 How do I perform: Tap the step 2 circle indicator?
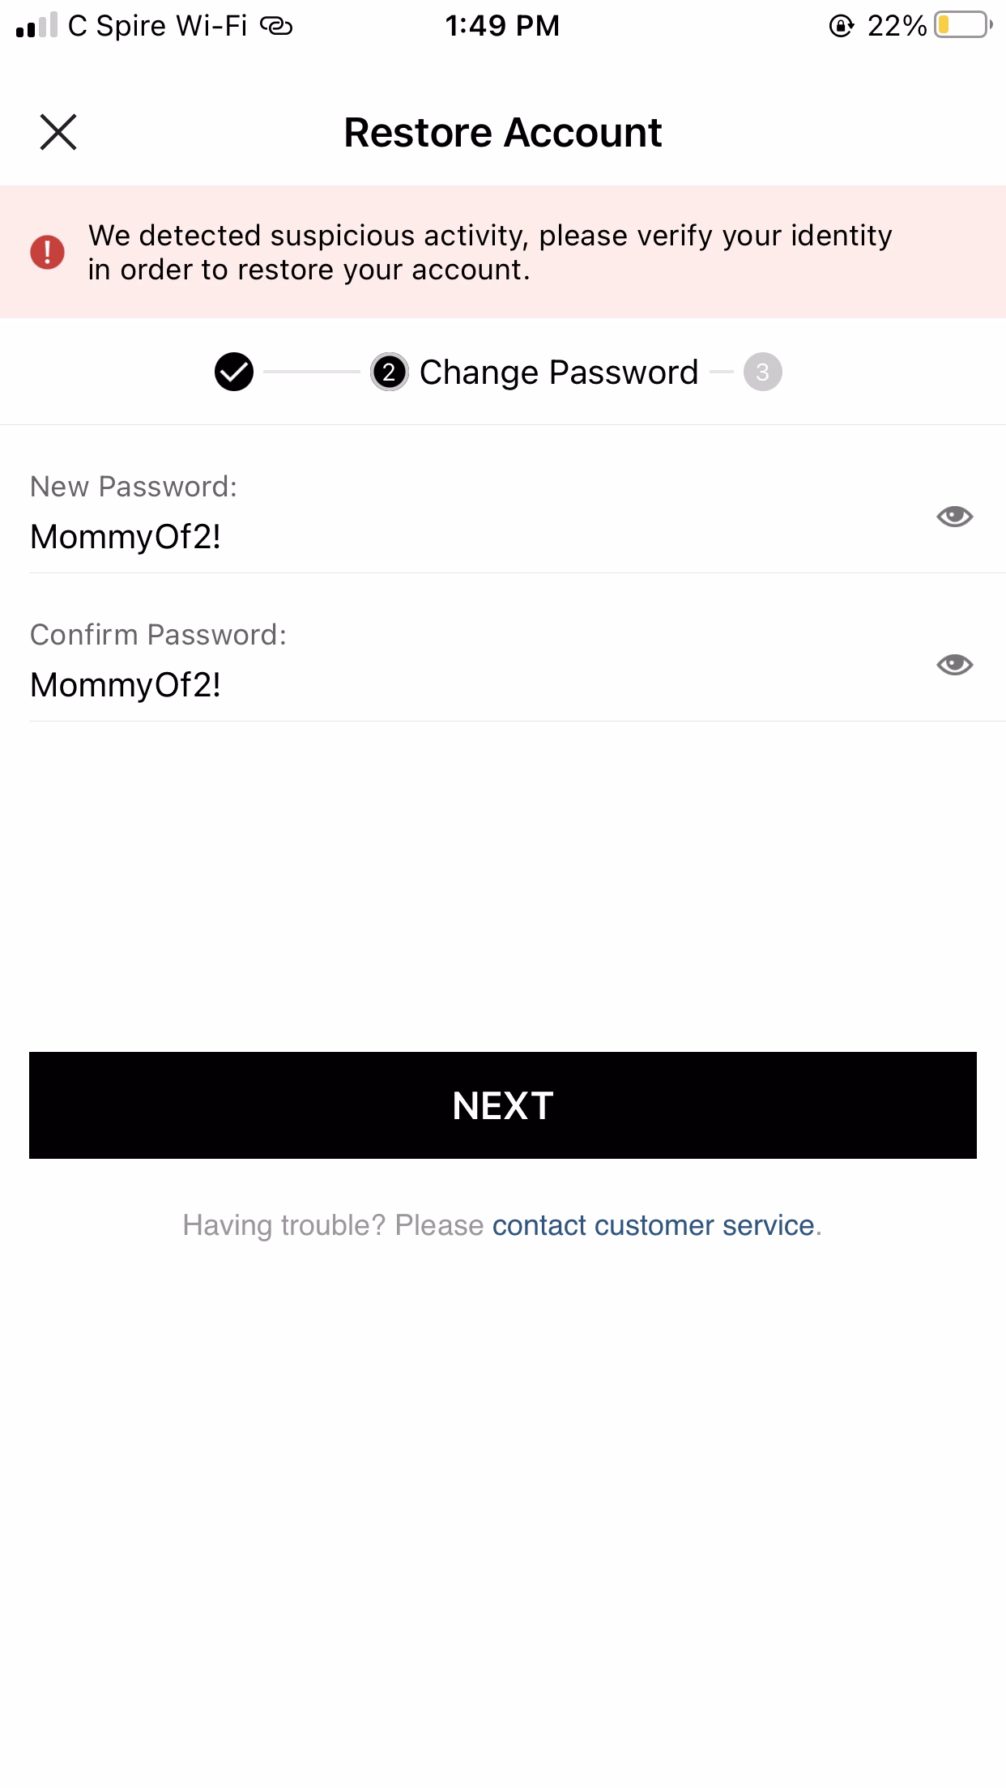pos(390,372)
